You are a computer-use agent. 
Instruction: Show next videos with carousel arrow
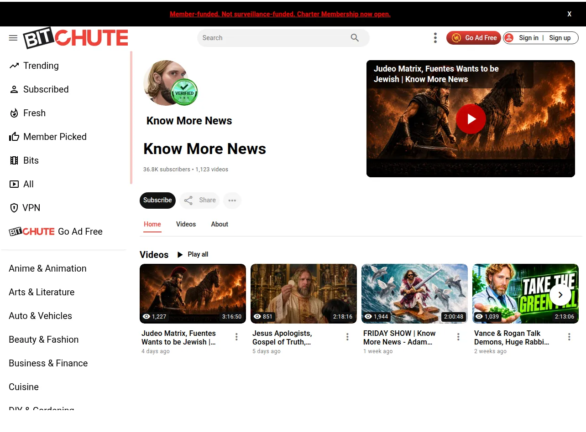click(x=560, y=295)
